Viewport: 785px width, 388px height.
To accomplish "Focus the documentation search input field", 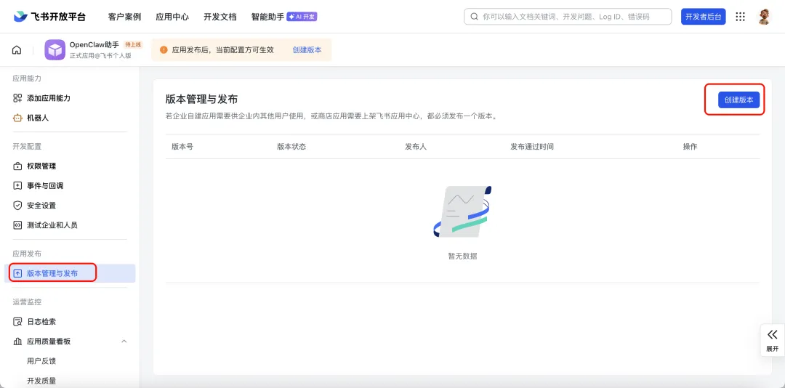I will pyautogui.click(x=568, y=17).
